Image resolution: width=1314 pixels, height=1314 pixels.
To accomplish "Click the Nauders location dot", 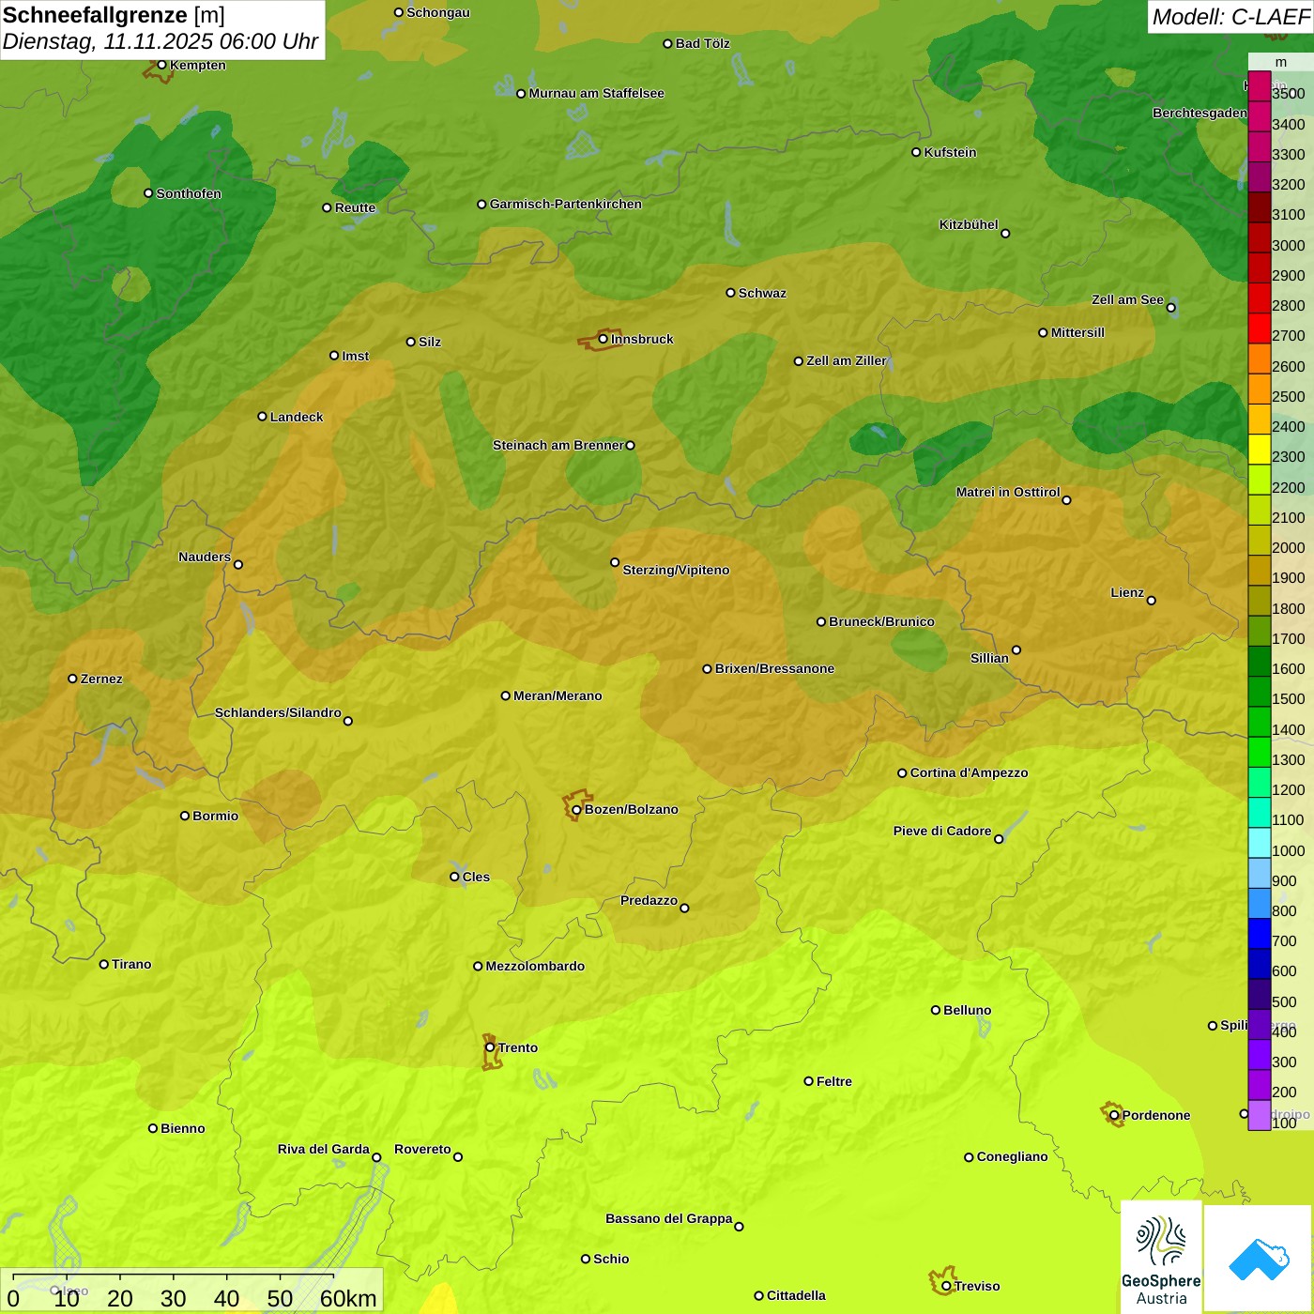I will point(238,564).
